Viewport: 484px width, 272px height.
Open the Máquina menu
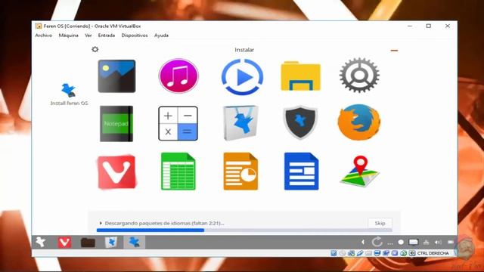[69, 36]
